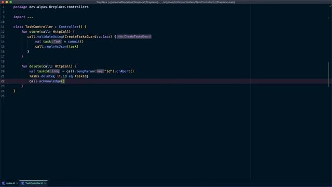Image resolution: width=332 pixels, height=187 pixels.
Task: Click the "id" string literal
Action: coord(108,71)
